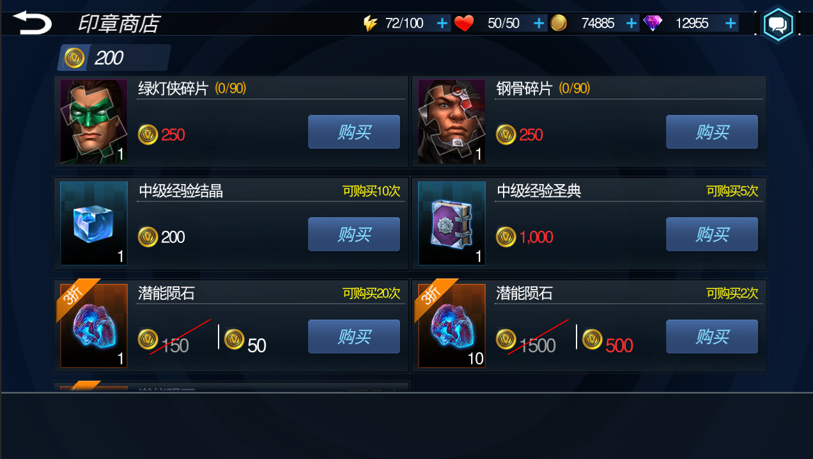Image resolution: width=813 pixels, height=459 pixels.
Task: Add diamonds via plus beside 12955
Action: [x=731, y=24]
